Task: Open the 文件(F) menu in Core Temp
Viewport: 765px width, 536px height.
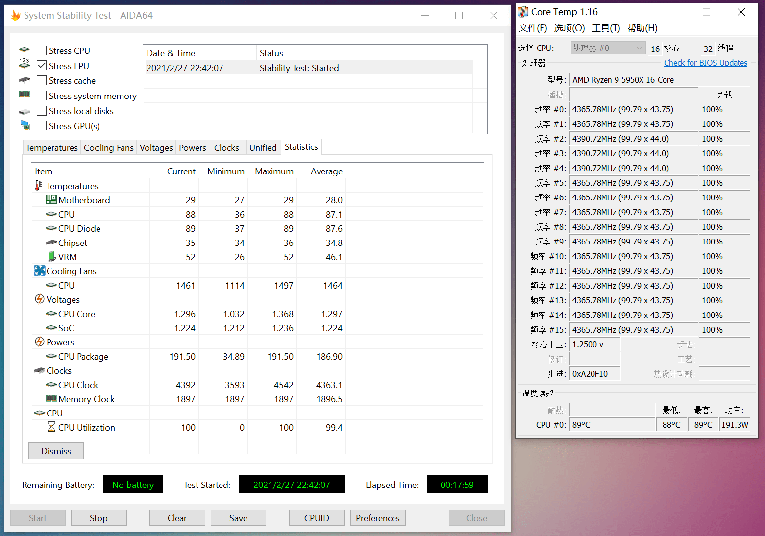Action: (533, 28)
